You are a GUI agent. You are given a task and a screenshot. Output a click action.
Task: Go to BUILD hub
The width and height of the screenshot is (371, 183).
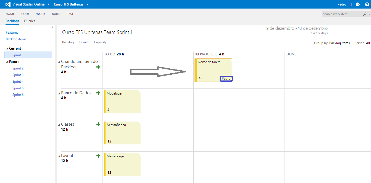coord(56,14)
